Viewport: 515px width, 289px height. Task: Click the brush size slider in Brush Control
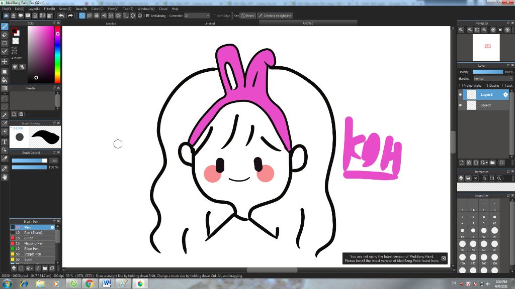tap(30, 161)
